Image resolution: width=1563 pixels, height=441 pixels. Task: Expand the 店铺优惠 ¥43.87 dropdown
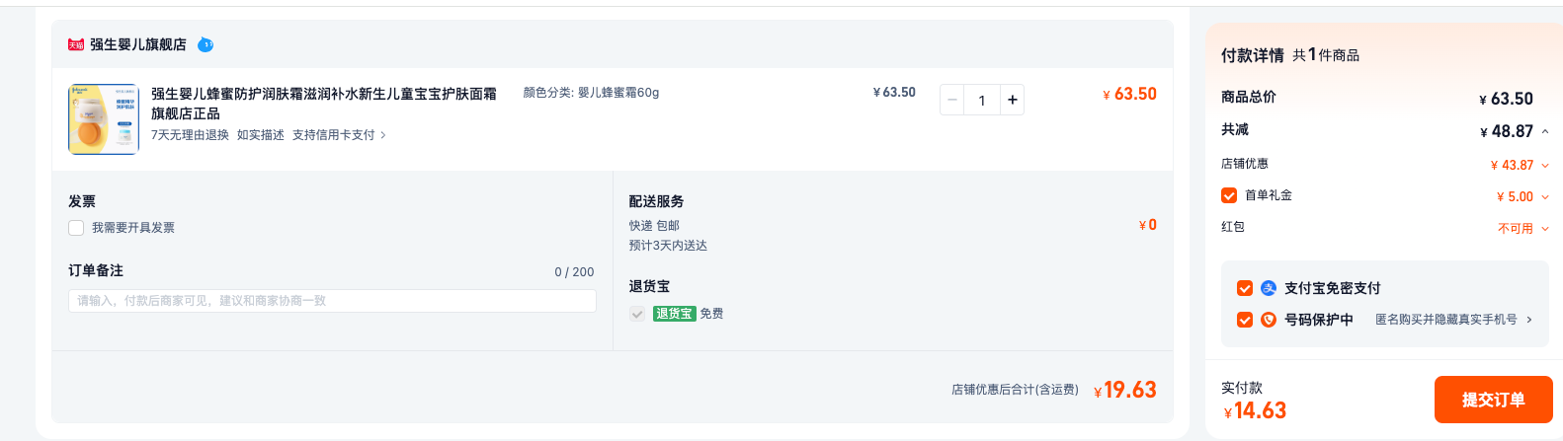1545,166
